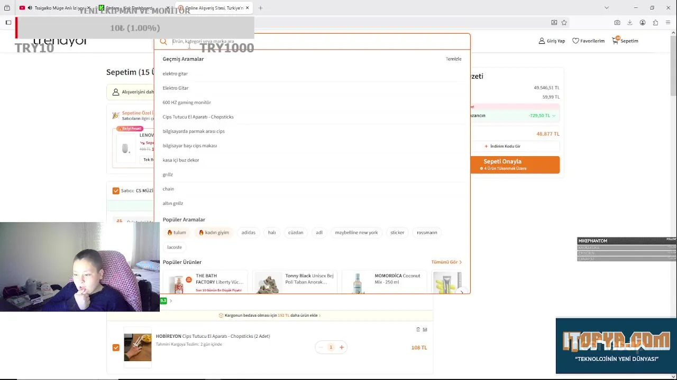Toggle checkbox for HOBİREYON chopsticks item
This screenshot has width=677, height=380.
point(116,347)
